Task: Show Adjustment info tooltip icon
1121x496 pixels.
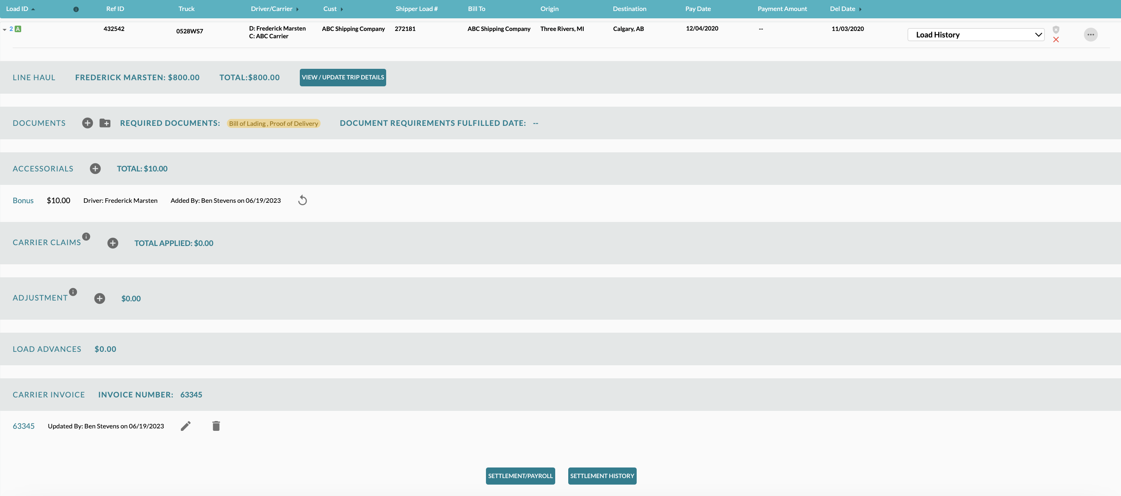Action: click(73, 292)
